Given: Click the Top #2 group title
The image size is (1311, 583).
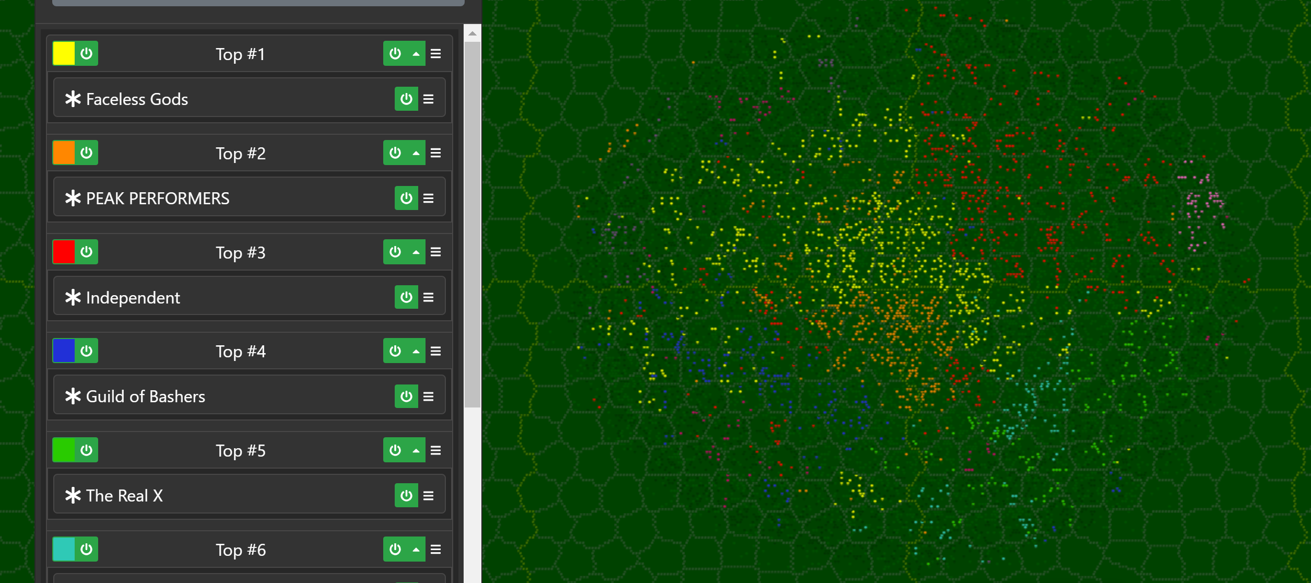Looking at the screenshot, I should point(241,154).
